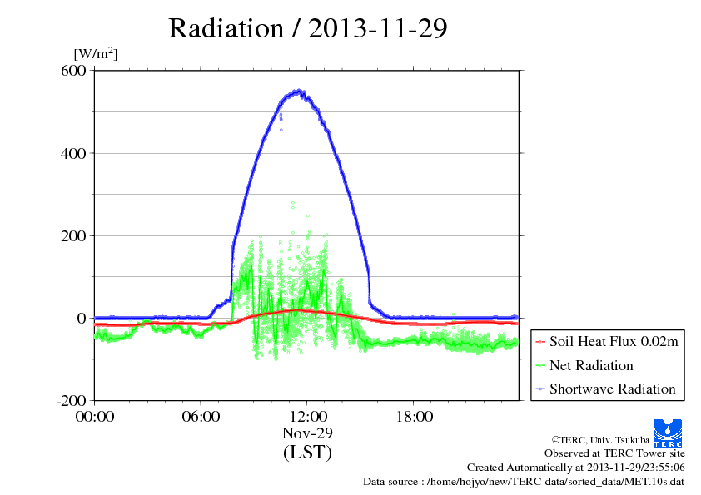Click the green Net Radiation legend marker
Screen dimensions: 701x495
coord(540,366)
